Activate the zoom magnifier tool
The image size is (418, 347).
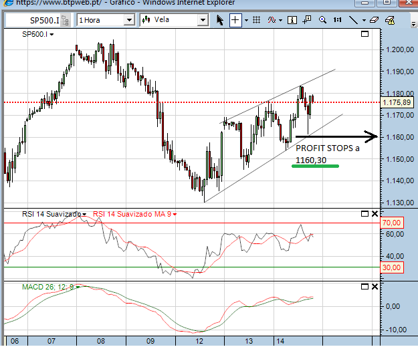pos(322,20)
